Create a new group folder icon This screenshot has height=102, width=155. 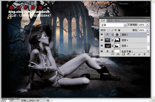coord(134,54)
